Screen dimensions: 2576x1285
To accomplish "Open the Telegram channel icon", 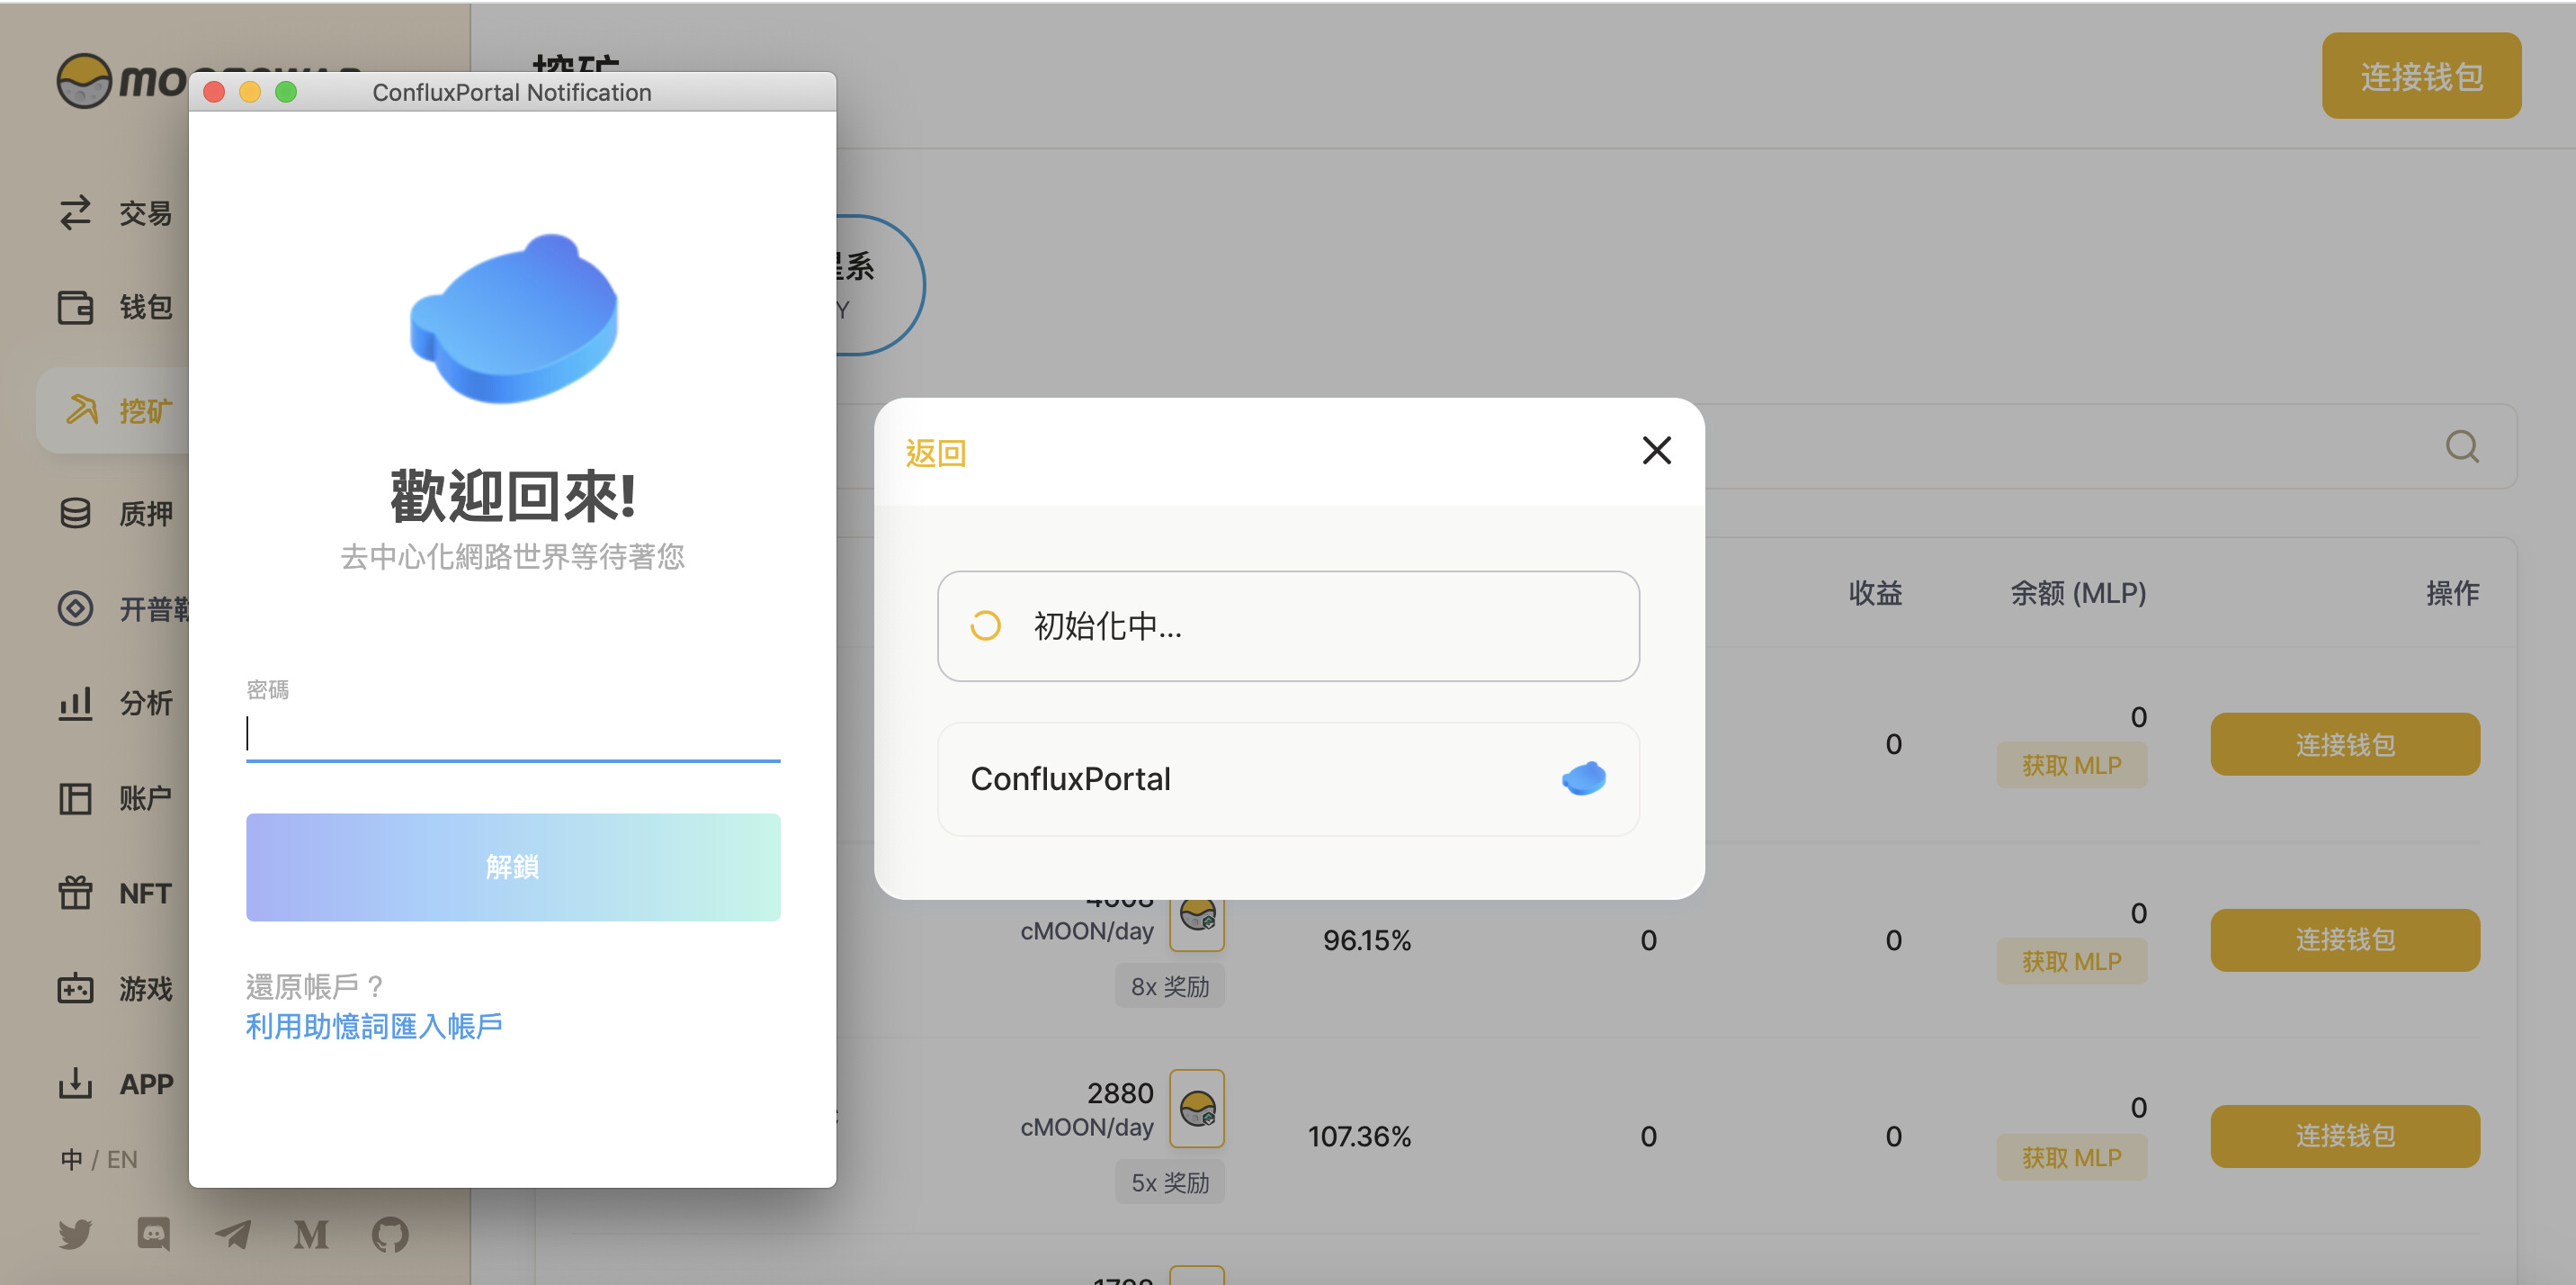I will click(x=233, y=1234).
